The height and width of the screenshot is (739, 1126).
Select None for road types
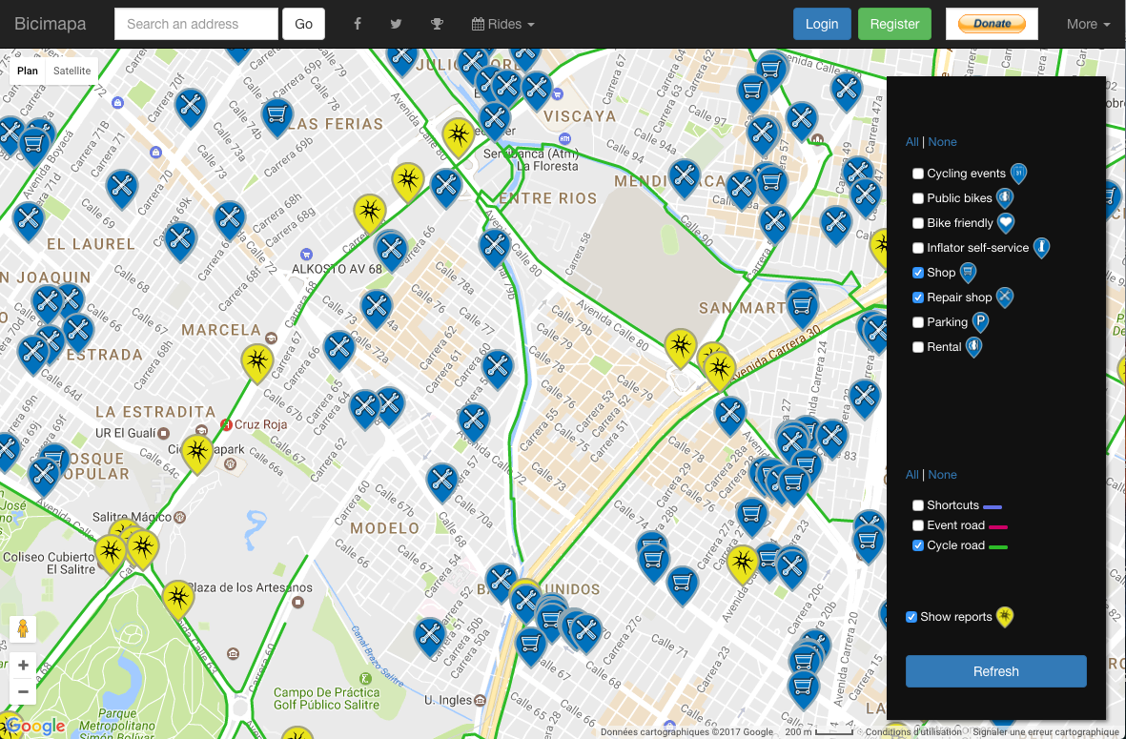coord(942,474)
